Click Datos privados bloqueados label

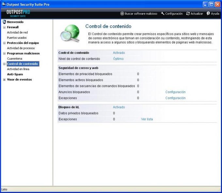[78, 113]
